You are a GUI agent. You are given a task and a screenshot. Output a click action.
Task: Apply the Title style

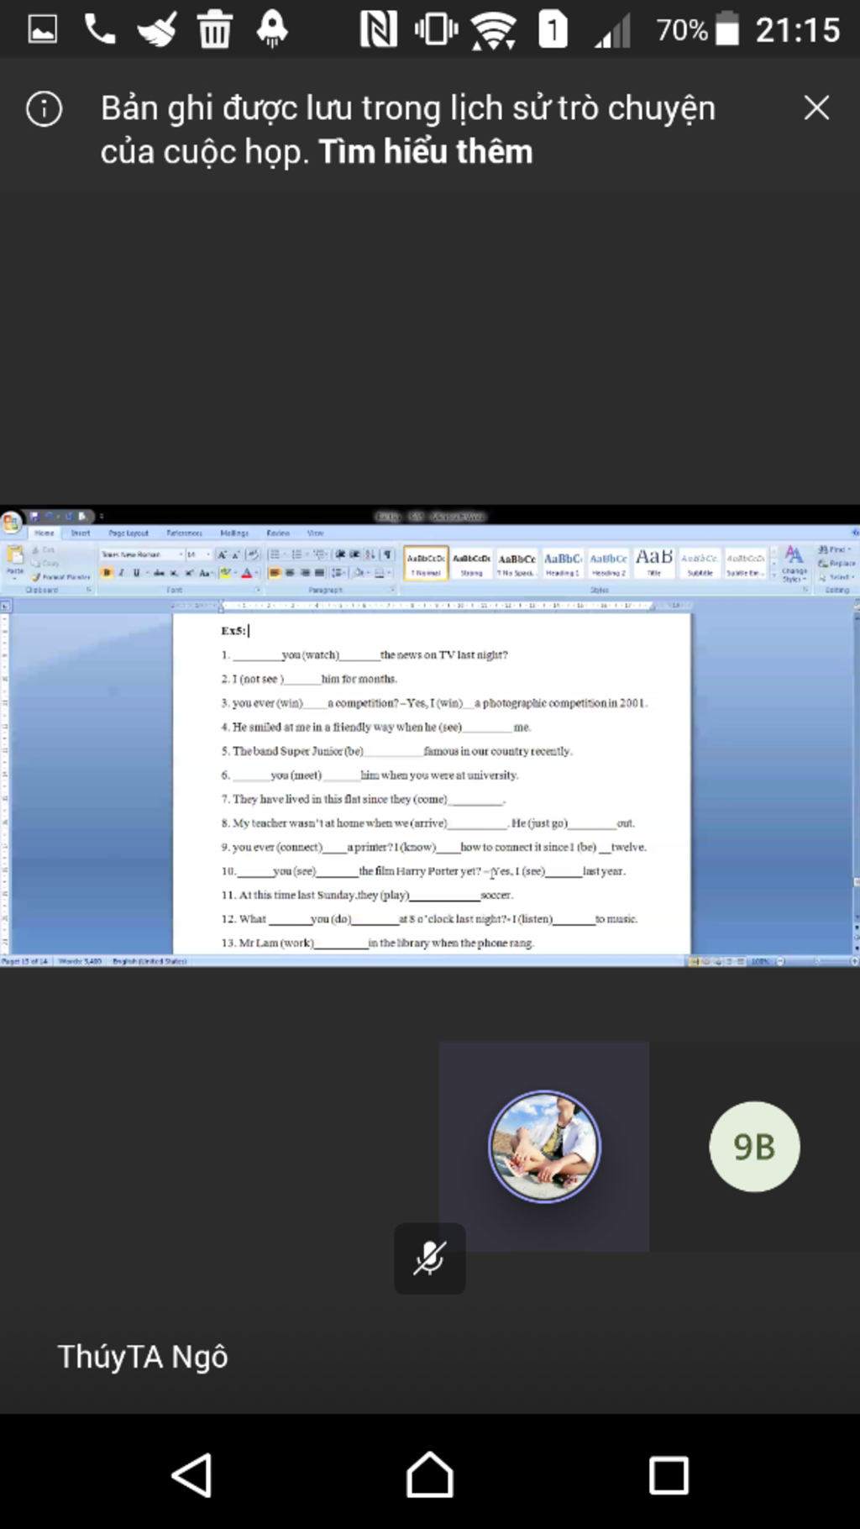(x=654, y=563)
